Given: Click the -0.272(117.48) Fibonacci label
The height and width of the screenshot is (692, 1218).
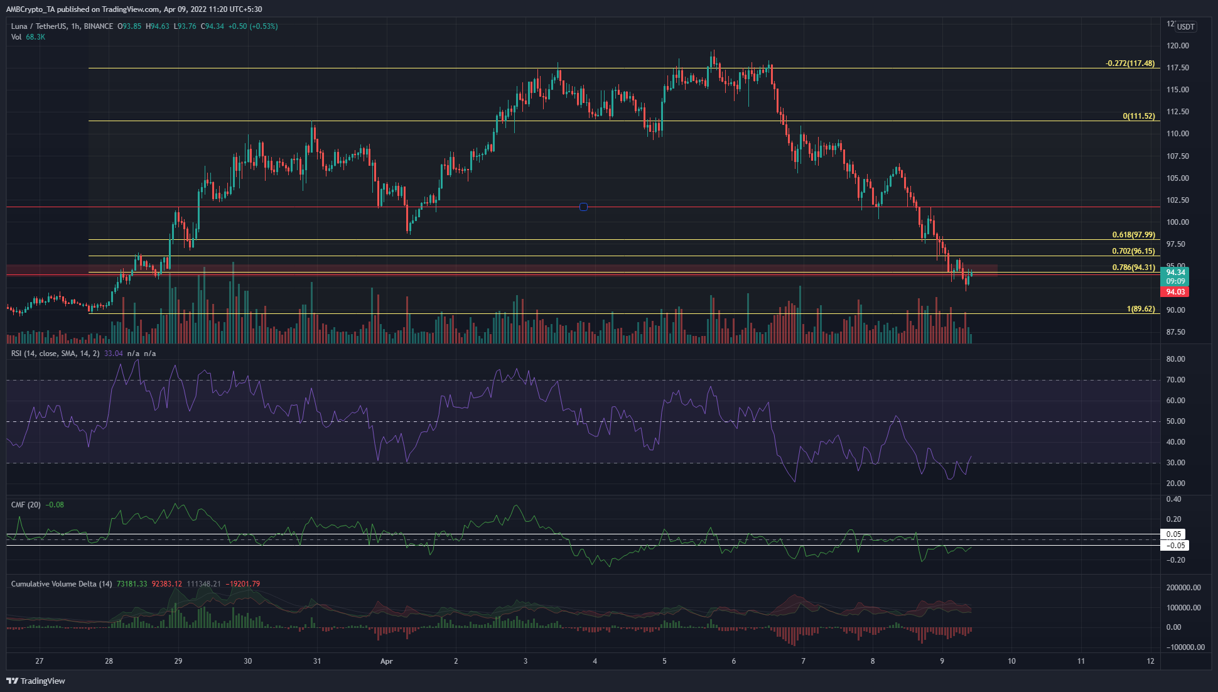Looking at the screenshot, I should click(x=1129, y=63).
